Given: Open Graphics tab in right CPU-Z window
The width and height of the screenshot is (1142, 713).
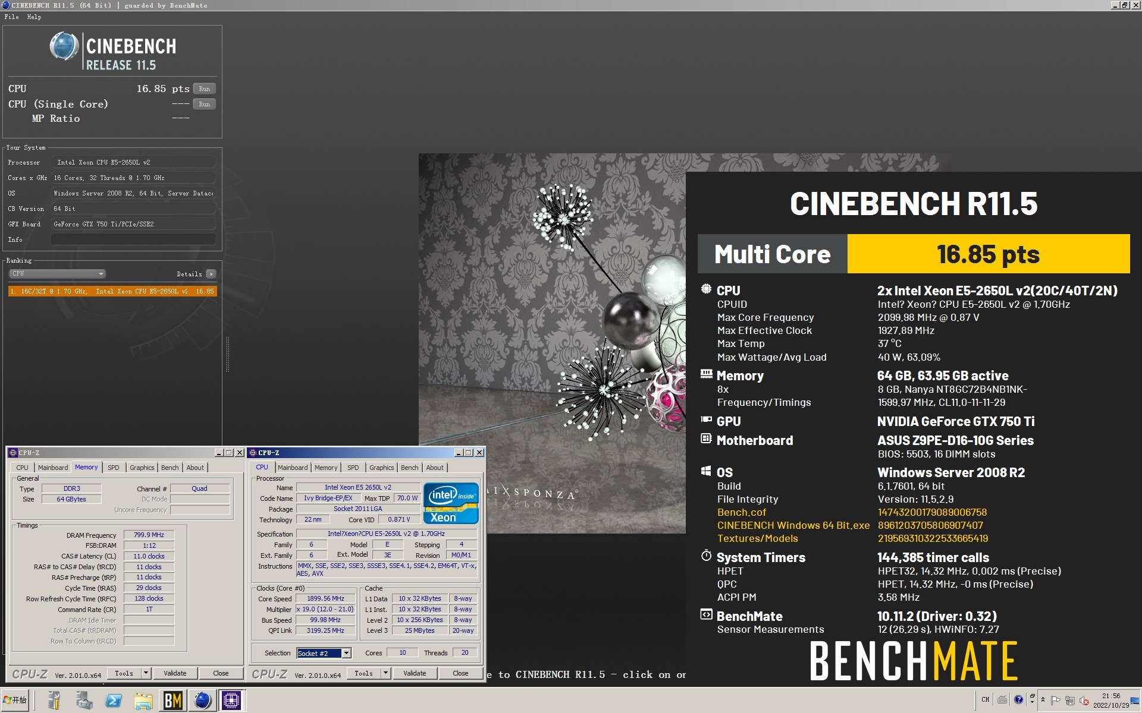Looking at the screenshot, I should coord(381,468).
